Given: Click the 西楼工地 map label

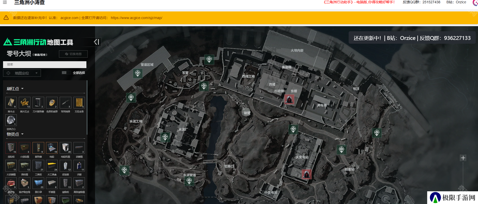Looking at the screenshot, I should tap(248, 76).
